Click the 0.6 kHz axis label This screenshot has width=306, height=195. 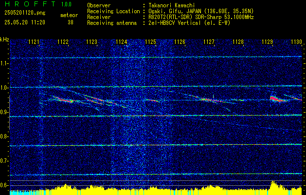click(x=4, y=185)
